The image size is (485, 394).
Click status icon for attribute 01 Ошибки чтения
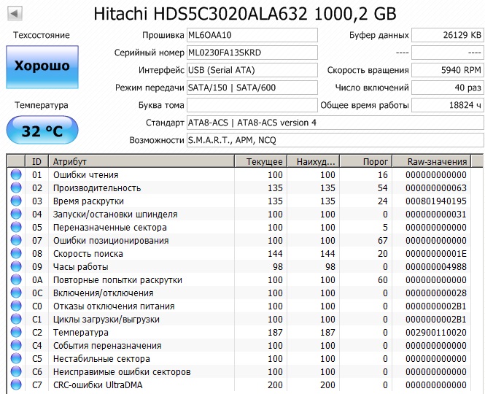16,174
